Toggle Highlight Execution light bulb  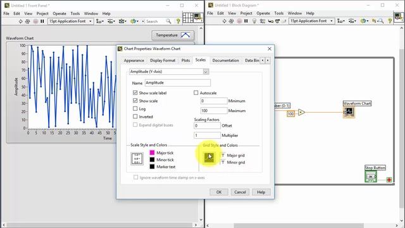point(254,21)
